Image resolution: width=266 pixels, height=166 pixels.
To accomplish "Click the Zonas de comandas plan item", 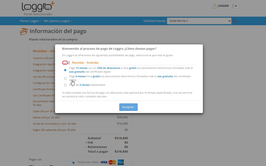I will tap(54, 124).
